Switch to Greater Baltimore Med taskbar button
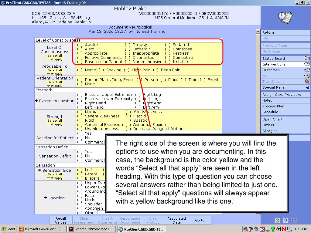Viewport: 311px width, 233px height. pos(91,229)
